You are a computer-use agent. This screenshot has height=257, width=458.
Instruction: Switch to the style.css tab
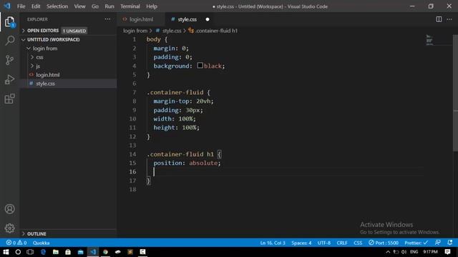click(190, 19)
